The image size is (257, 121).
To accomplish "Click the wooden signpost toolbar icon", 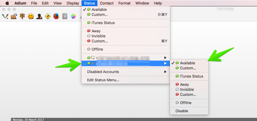I will (22, 16).
